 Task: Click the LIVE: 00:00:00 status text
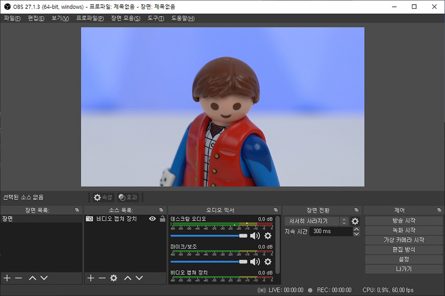tap(286, 290)
